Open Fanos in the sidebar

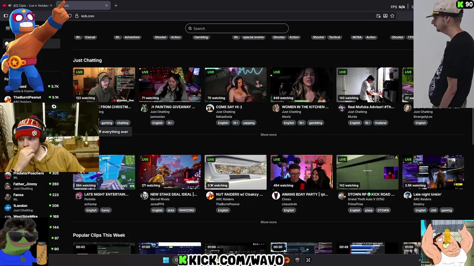point(31,197)
